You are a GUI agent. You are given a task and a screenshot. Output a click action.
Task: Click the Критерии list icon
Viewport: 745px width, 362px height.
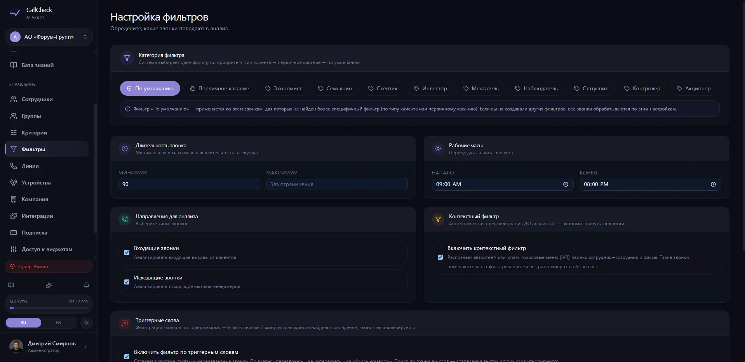point(14,133)
